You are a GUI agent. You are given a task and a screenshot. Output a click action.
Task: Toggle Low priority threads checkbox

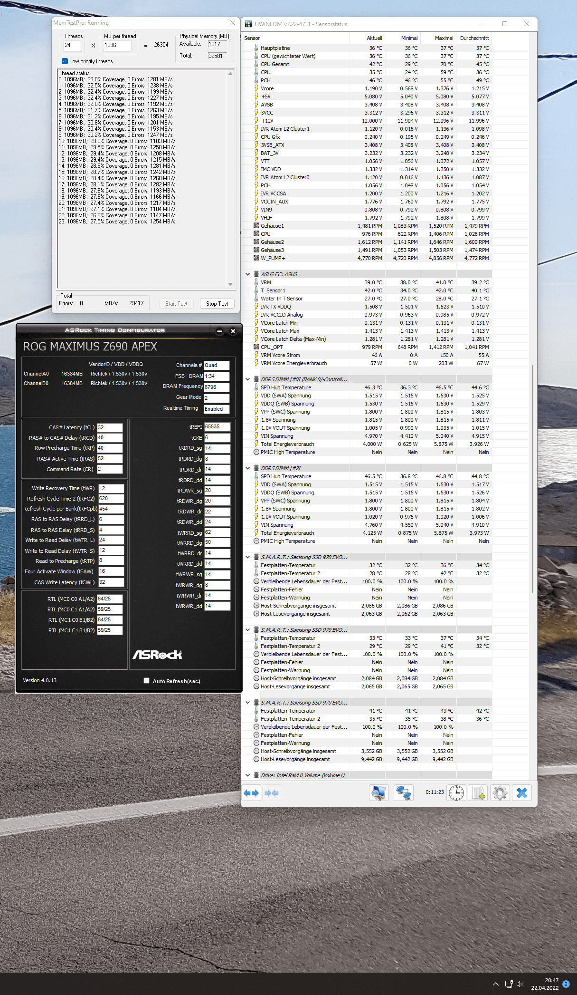65,61
